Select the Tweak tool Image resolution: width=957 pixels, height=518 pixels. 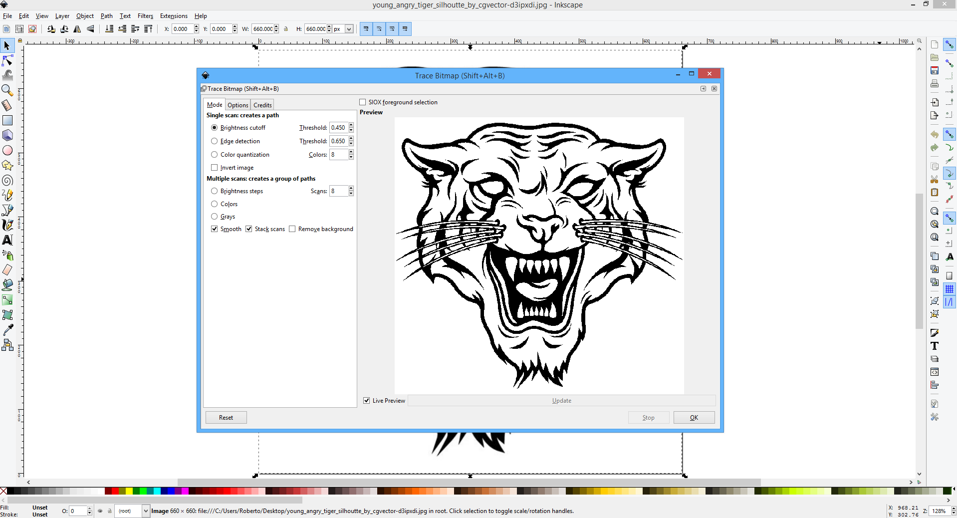[7, 75]
